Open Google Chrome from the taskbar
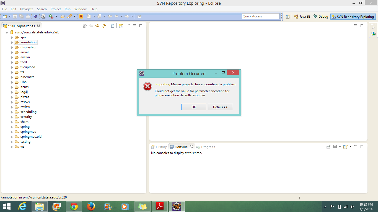Image resolution: width=378 pixels, height=212 pixels. [74, 206]
